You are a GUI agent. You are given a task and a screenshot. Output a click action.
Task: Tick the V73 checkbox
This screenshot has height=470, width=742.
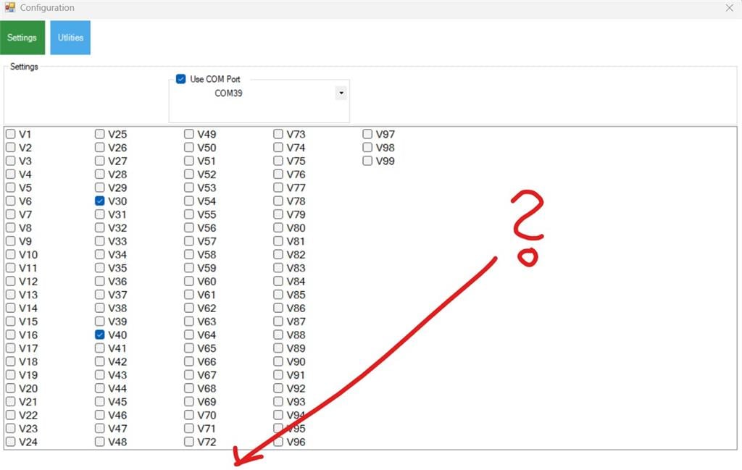pos(278,134)
